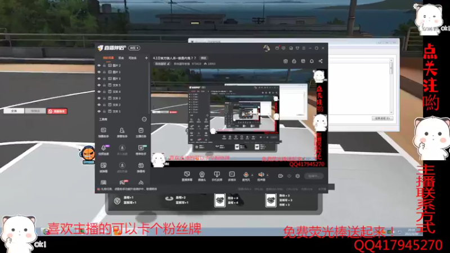Mute the microphone icon
Viewport: 450px width, 253px height.
pyautogui.click(x=246, y=175)
